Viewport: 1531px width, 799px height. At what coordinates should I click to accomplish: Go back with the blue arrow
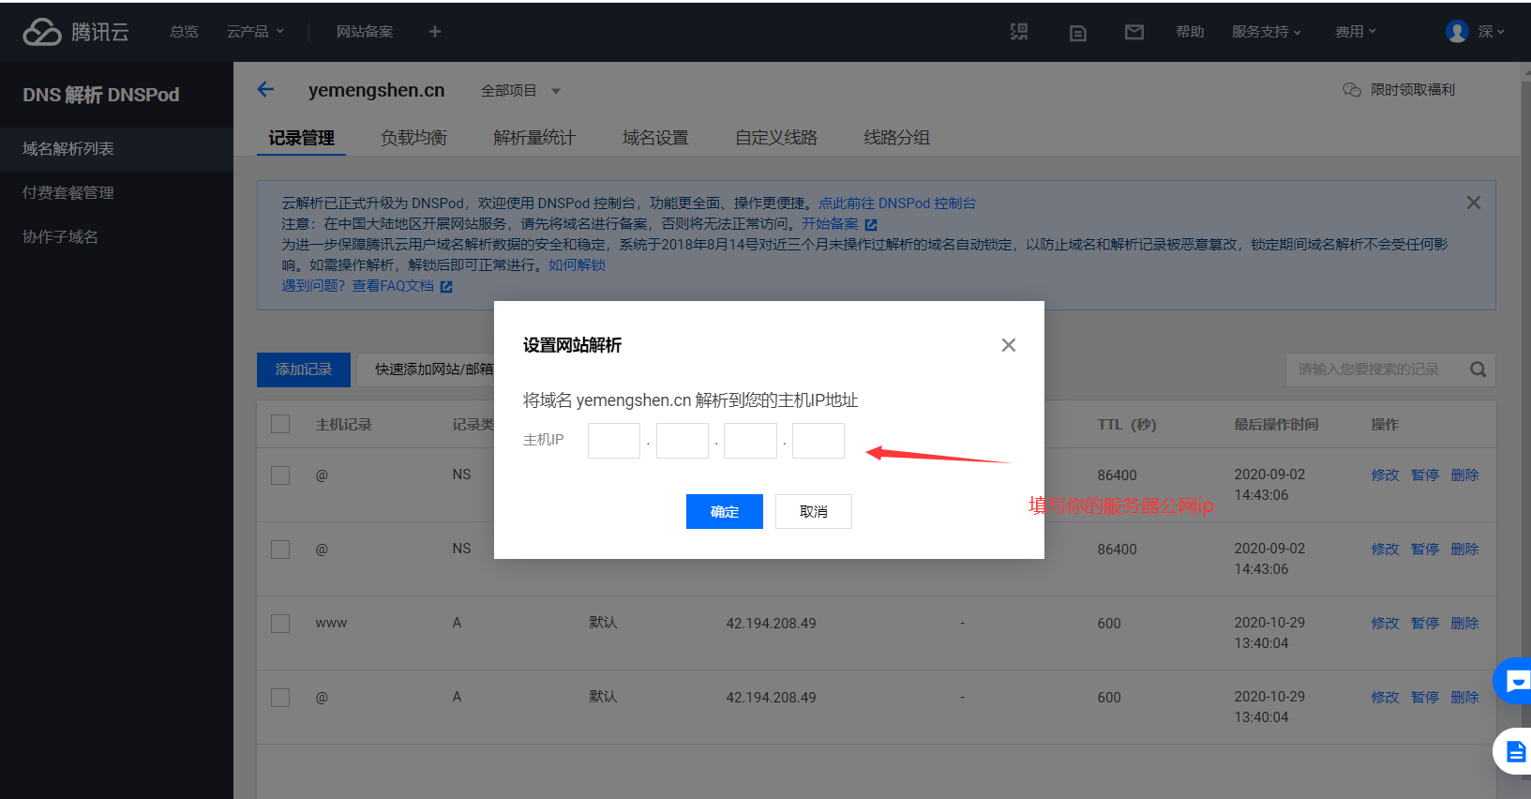(265, 89)
